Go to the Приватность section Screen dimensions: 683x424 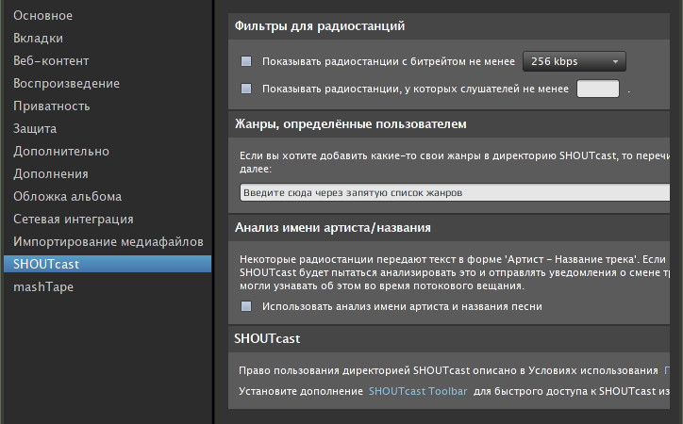click(51, 106)
